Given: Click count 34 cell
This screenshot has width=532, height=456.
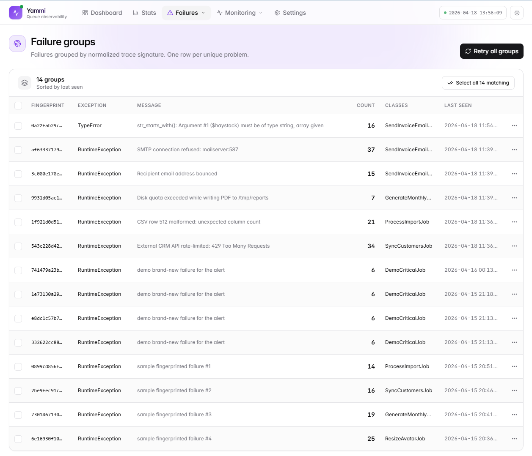Looking at the screenshot, I should [371, 246].
